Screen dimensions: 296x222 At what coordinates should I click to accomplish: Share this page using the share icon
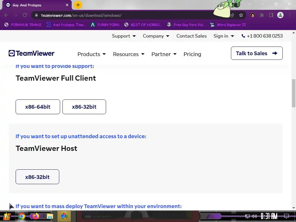tap(232, 15)
